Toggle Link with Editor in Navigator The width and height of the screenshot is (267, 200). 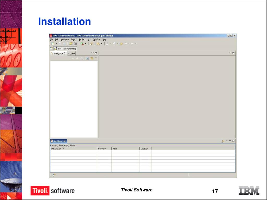pos(92,58)
